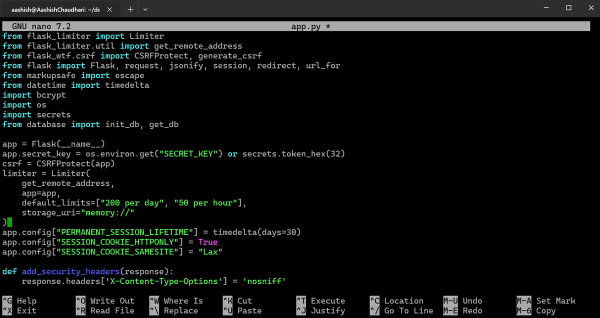The width and height of the screenshot is (600, 318).
Task: Click generate_csrf in the flask_wtf import
Action: [230, 55]
